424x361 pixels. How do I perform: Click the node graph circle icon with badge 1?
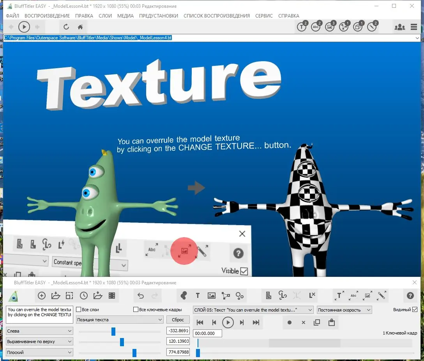pyautogui.click(x=344, y=26)
